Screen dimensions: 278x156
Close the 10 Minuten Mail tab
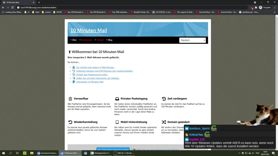(34, 3)
